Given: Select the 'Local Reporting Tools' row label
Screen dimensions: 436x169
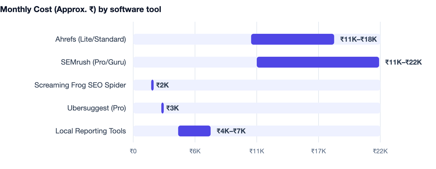Looking at the screenshot, I should [91, 131].
